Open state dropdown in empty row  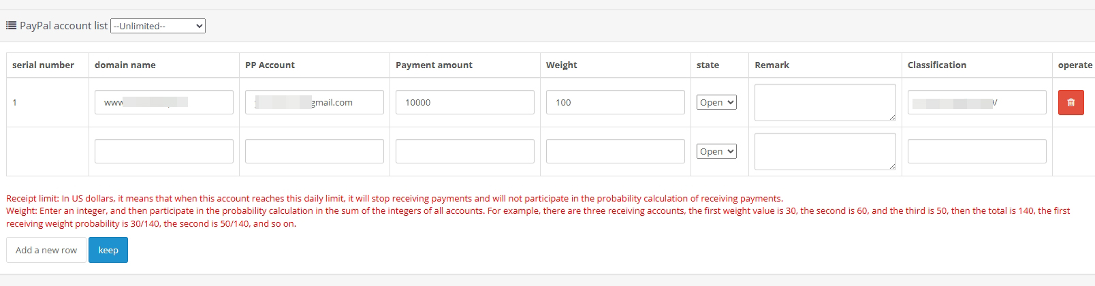point(716,151)
